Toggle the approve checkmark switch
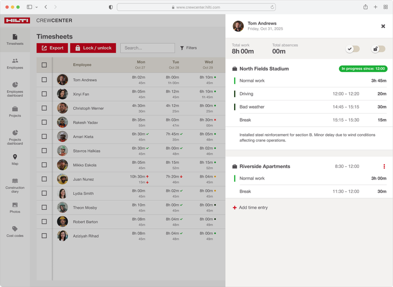This screenshot has height=287, width=393. [x=352, y=49]
